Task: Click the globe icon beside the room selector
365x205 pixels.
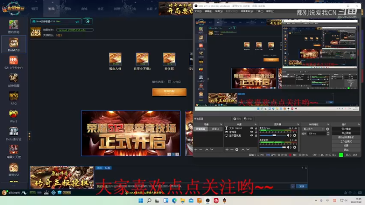Action: [x=88, y=21]
